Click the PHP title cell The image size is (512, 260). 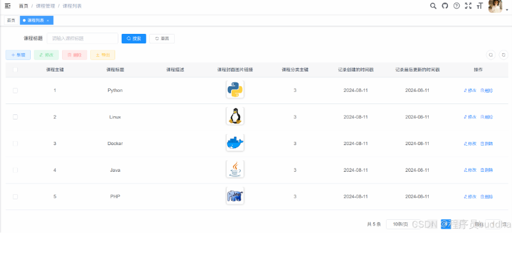click(115, 197)
